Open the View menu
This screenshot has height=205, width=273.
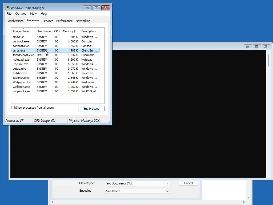[33, 14]
